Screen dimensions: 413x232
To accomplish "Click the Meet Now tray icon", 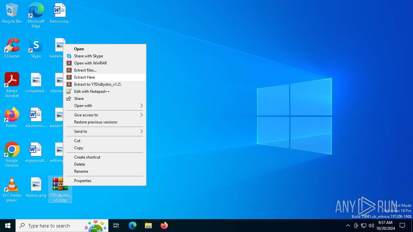I will point(356,226).
